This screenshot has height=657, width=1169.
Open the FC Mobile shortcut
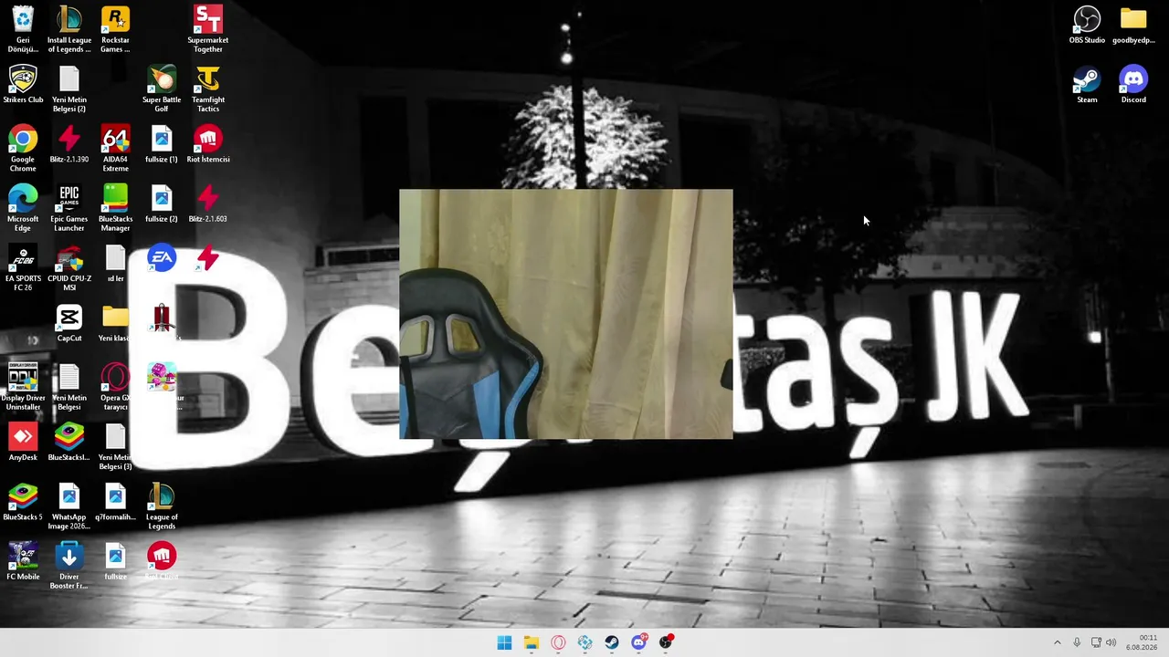(x=23, y=561)
